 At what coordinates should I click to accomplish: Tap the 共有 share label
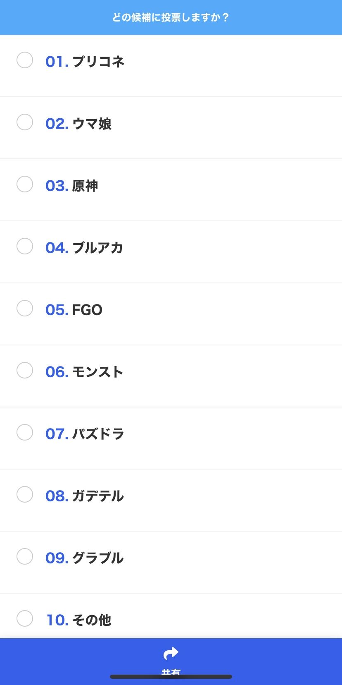click(x=171, y=672)
